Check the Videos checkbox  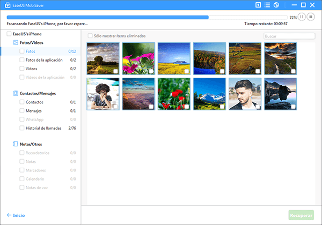tap(22, 69)
